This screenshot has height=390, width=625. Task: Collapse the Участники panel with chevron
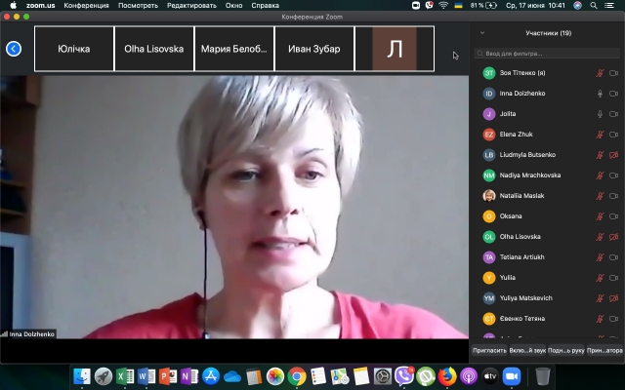[x=482, y=33]
